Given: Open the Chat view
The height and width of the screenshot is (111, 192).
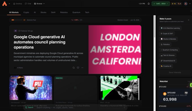Looking at the screenshot, I should (28, 4).
